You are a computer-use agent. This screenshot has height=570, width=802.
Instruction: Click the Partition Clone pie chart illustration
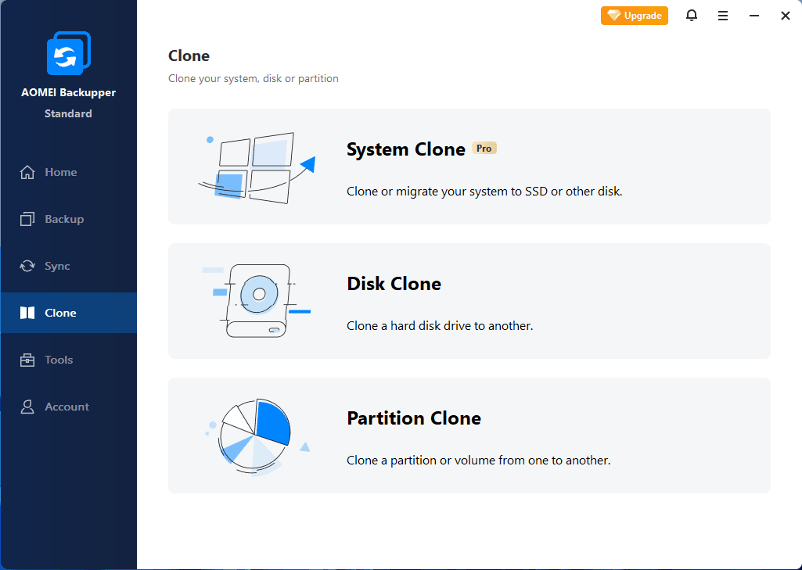(x=257, y=437)
